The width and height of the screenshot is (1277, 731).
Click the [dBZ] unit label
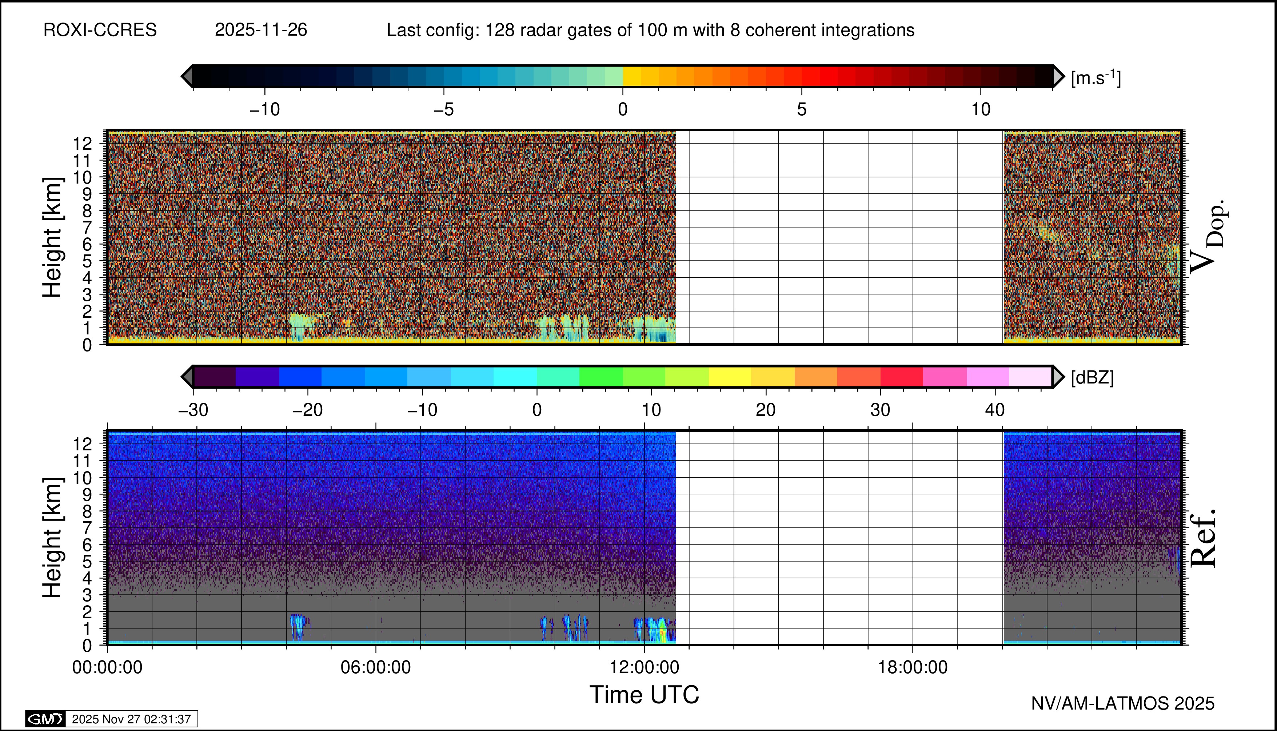click(1092, 378)
